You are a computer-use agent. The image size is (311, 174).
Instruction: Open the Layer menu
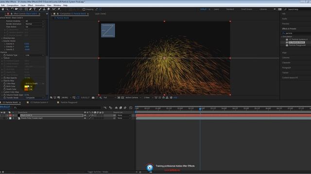tap(23, 5)
